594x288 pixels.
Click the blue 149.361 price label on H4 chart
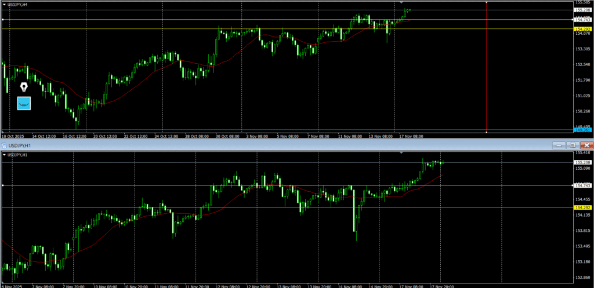pyautogui.click(x=582, y=130)
